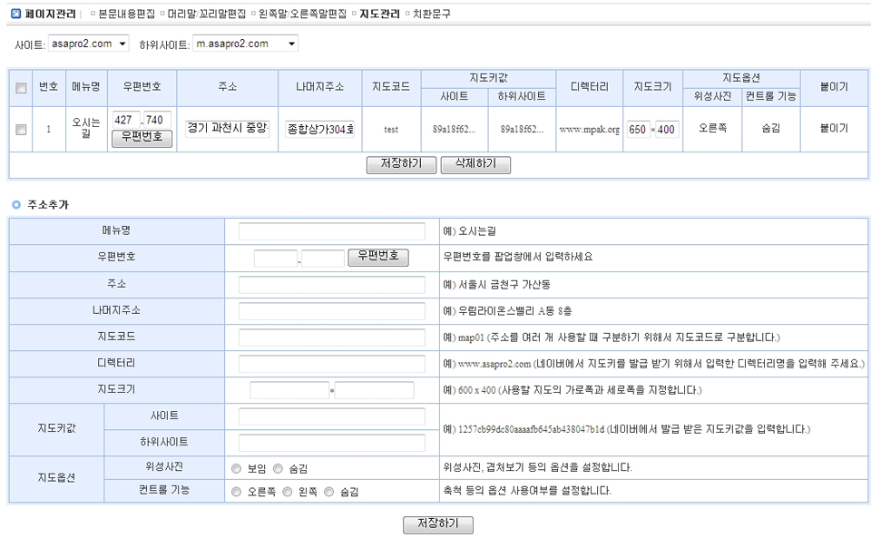Open the 본문내용편집 tab
This screenshot has height=538, width=871.
[x=126, y=15]
